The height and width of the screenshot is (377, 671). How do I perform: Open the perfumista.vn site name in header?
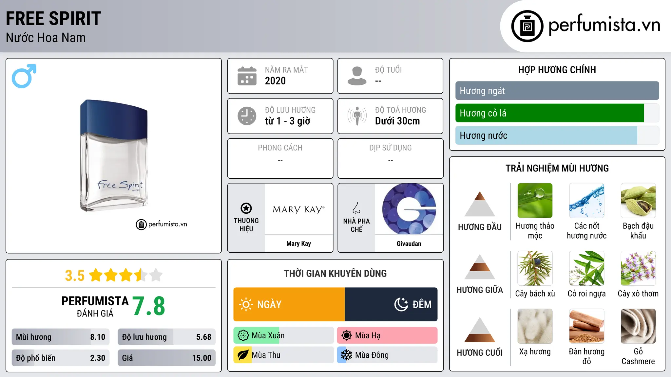604,25
